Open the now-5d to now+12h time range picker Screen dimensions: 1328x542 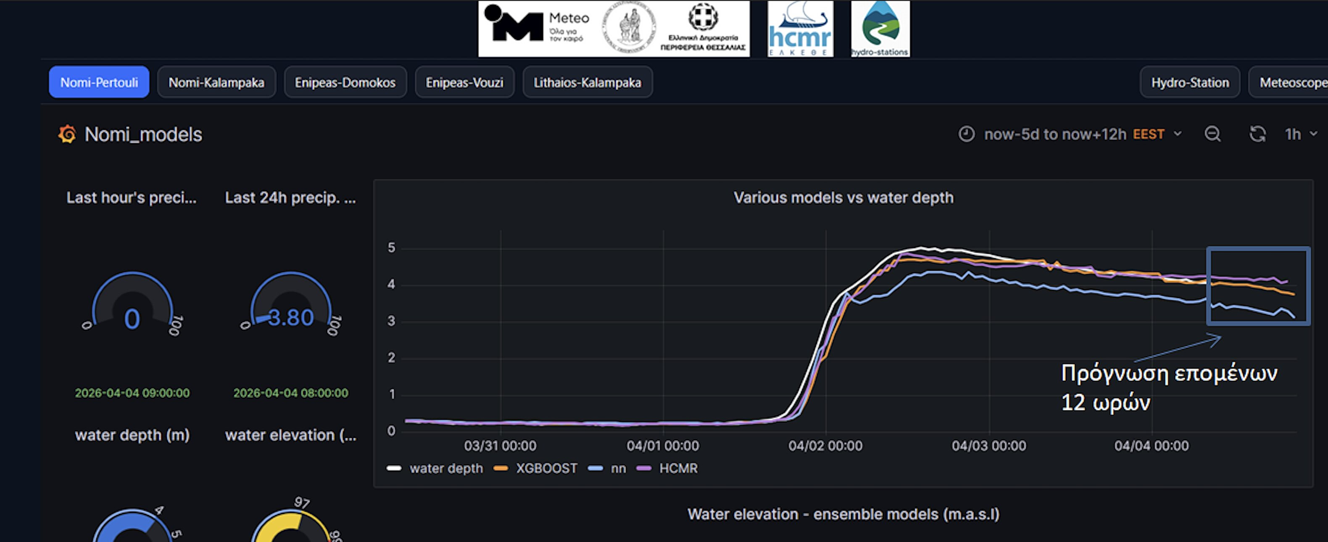click(1054, 134)
